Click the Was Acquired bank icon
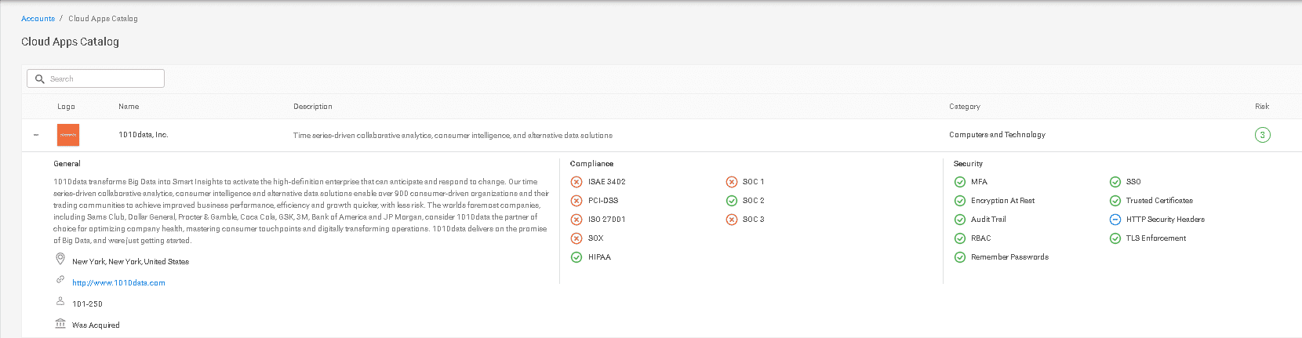Screen dimensions: 1302x338 (x=60, y=324)
